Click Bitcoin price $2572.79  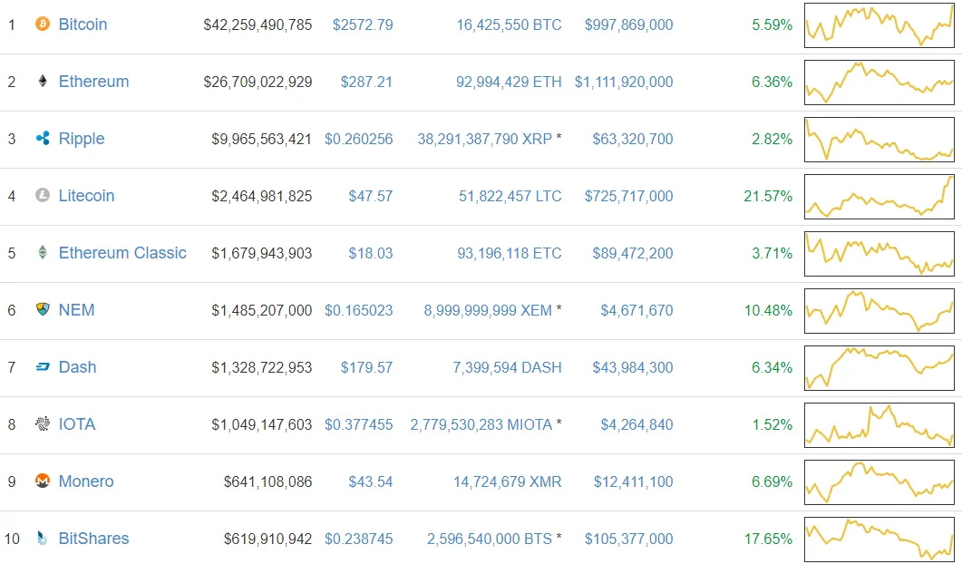363,24
